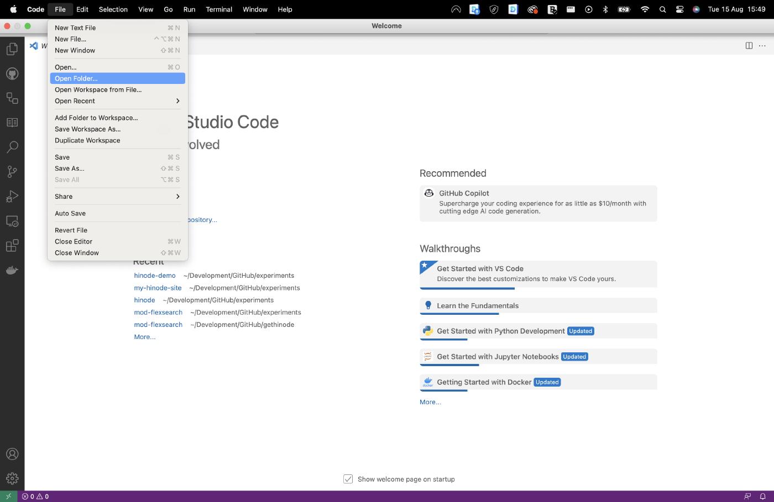Open Get Started with VS Code walkthrough
Image resolution: width=774 pixels, height=502 pixels.
(480, 269)
